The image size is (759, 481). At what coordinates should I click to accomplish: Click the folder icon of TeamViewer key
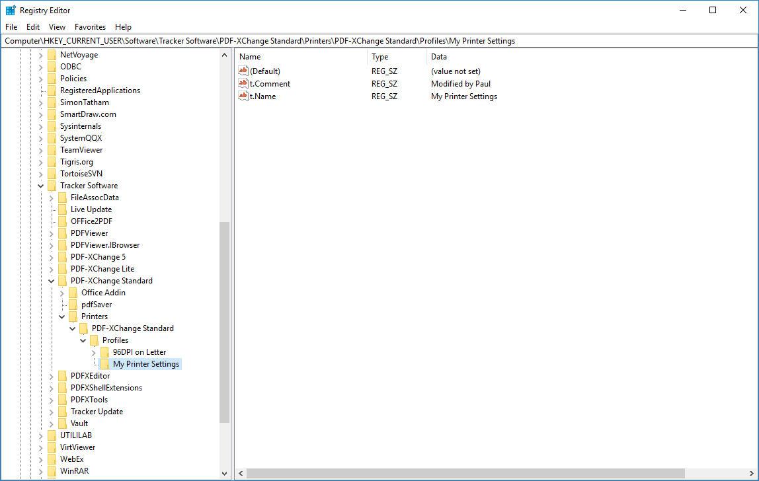coord(52,150)
